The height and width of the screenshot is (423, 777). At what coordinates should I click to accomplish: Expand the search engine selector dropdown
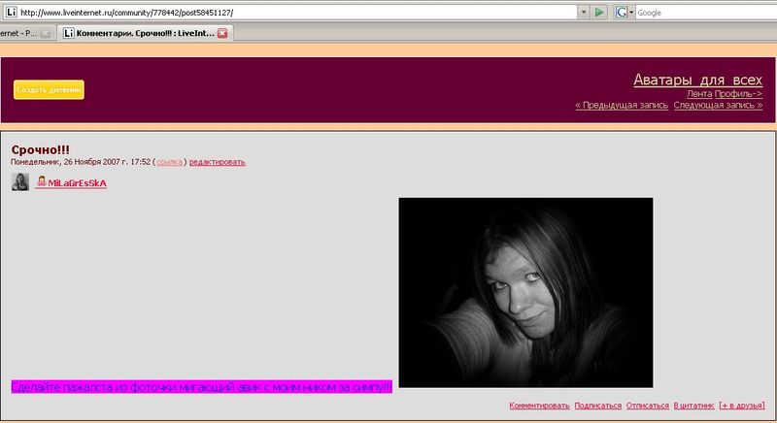631,13
